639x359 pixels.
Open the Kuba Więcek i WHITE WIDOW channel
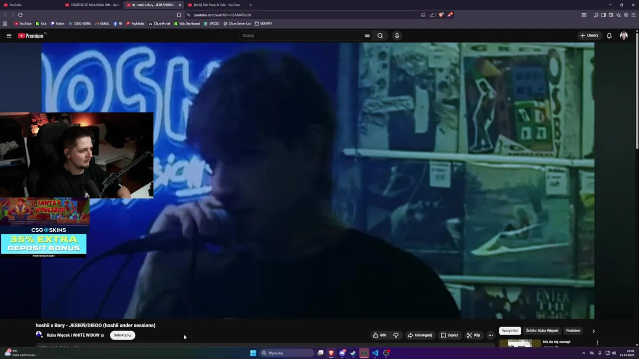point(73,335)
